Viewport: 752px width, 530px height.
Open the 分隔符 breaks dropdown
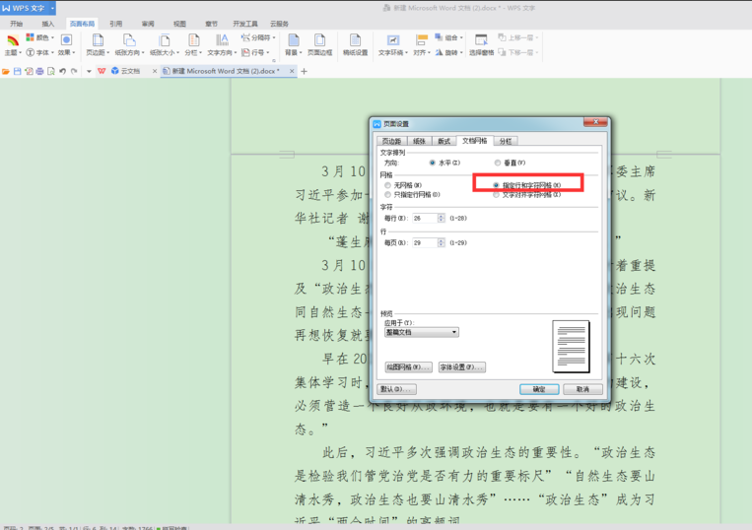258,37
